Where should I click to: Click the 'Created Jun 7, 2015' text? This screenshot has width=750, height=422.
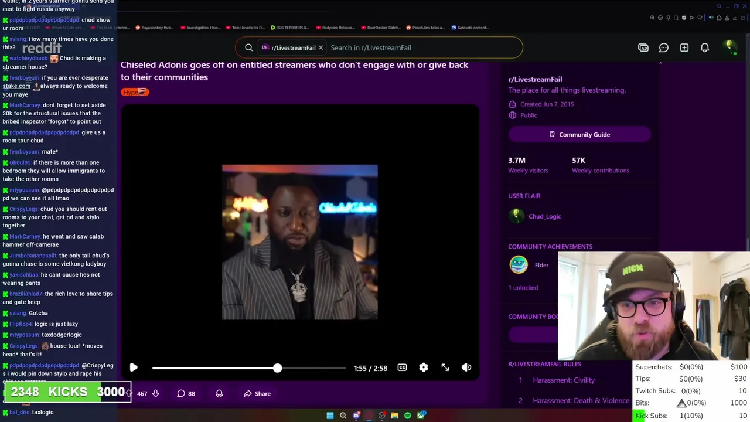(547, 104)
